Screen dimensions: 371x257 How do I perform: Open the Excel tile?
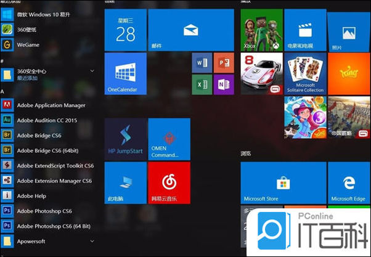(202, 84)
